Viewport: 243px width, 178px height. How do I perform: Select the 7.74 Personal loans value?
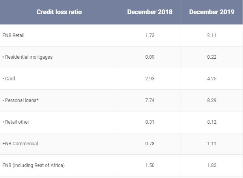(150, 100)
